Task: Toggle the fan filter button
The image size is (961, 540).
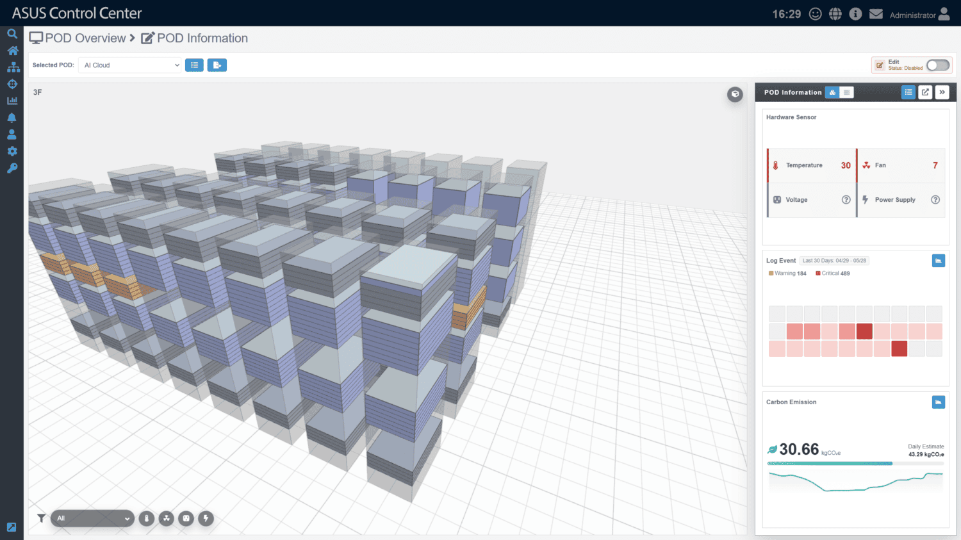Action: (167, 519)
